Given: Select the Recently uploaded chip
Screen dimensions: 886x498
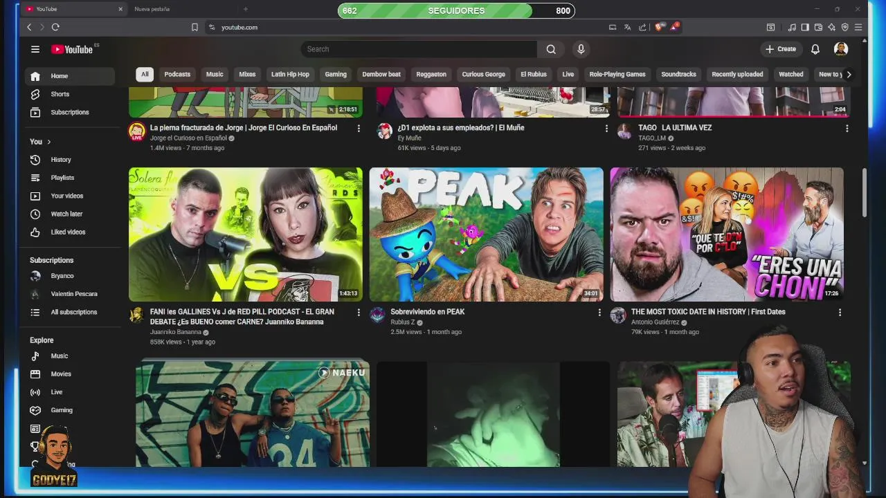Looking at the screenshot, I should pos(737,74).
